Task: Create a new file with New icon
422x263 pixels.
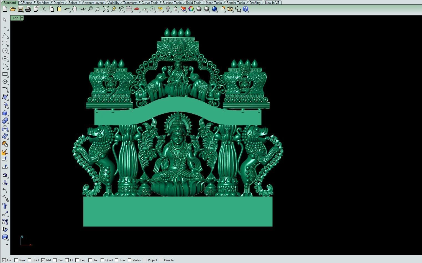Action: tap(5, 9)
